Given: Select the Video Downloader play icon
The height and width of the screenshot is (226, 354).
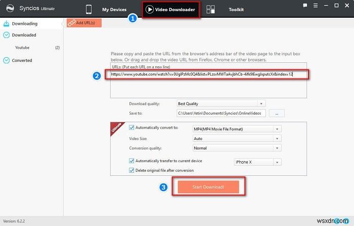Looking at the screenshot, I should pos(150,10).
